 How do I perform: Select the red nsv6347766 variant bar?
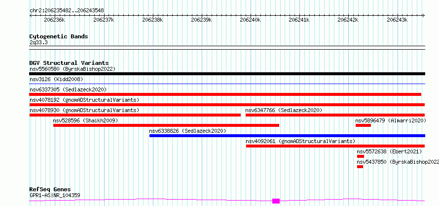tap(335, 115)
